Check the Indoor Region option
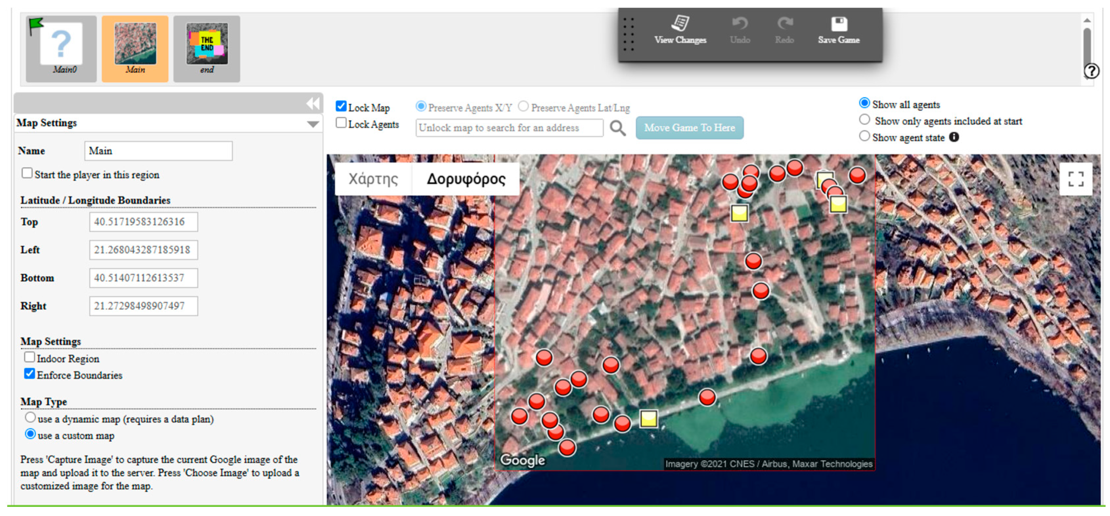The height and width of the screenshot is (516, 1110). click(x=30, y=357)
